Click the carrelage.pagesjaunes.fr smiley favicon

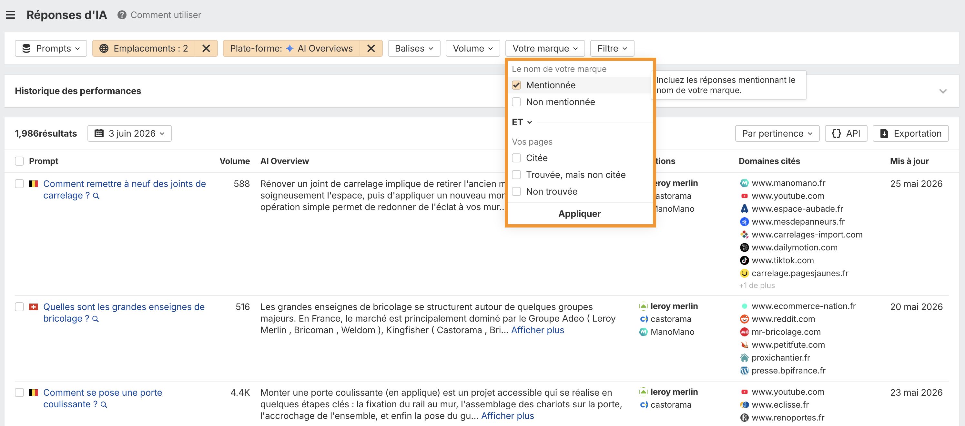point(744,273)
